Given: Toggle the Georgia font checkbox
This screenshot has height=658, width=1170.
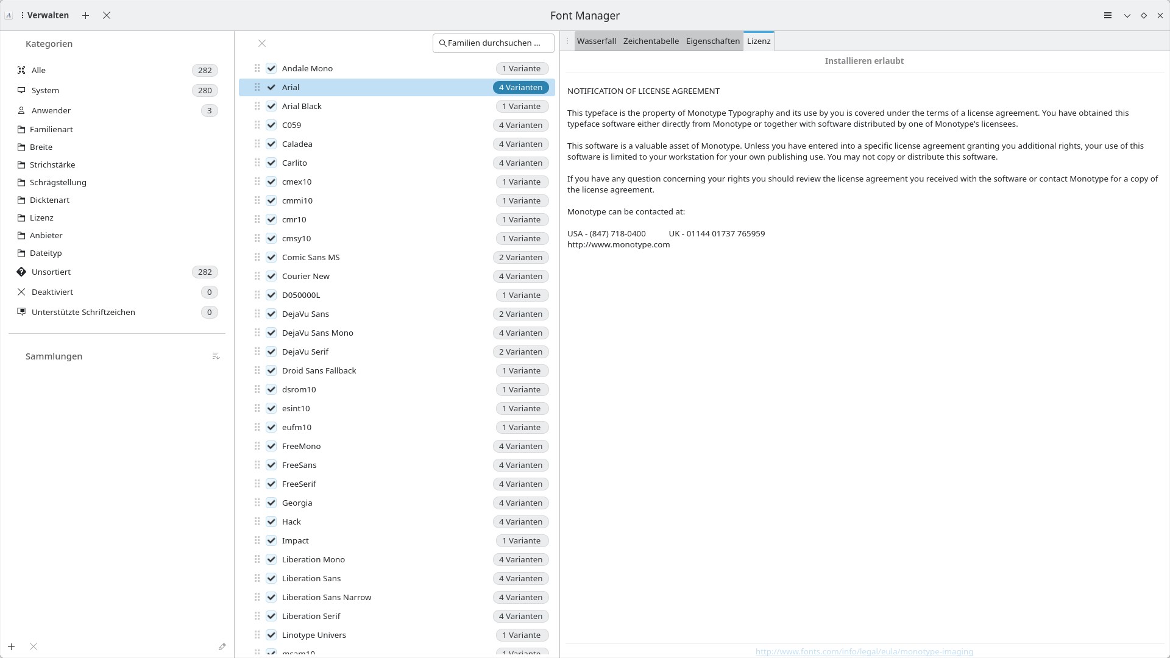Looking at the screenshot, I should [271, 503].
